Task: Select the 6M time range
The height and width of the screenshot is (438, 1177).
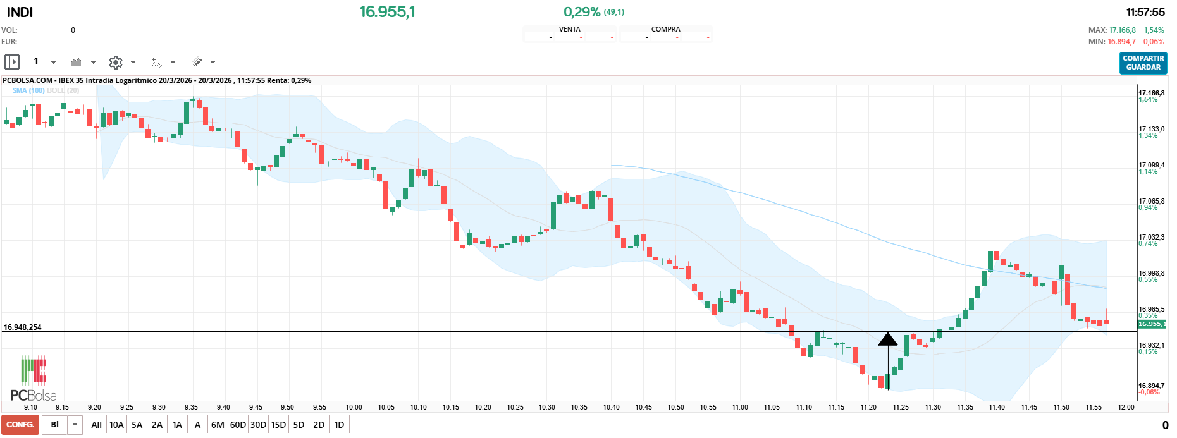Action: point(218,425)
